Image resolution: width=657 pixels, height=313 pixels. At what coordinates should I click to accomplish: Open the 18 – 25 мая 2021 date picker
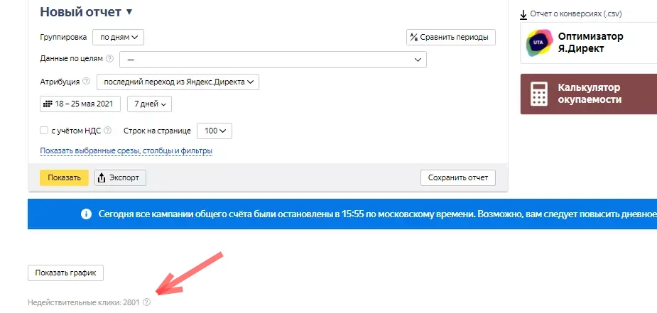pos(80,104)
